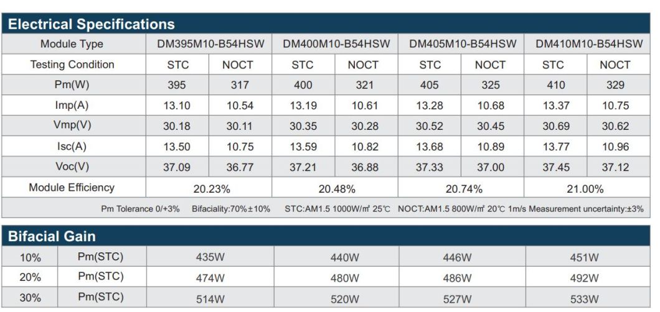Select the 20.23% module efficiency cell
This screenshot has height=312, width=660.
coord(210,189)
